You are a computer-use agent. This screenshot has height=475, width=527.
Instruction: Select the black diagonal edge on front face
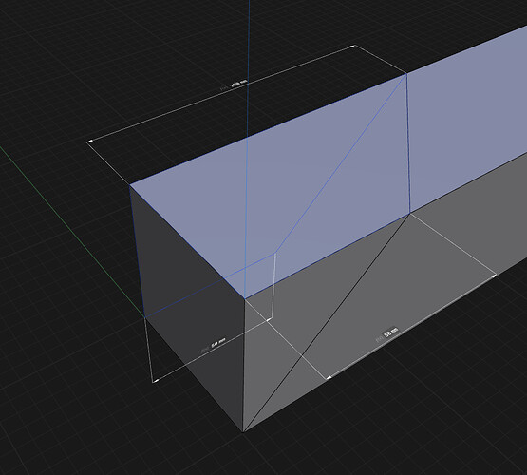point(326,323)
